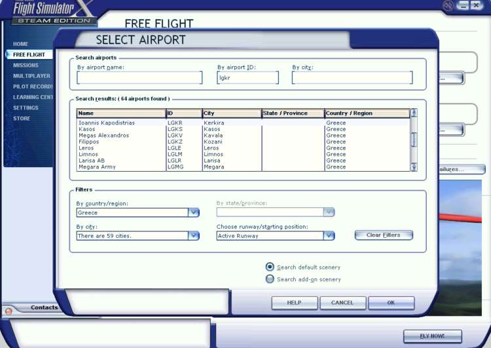Open LEARNING CENTER in the sidebar
This screenshot has width=491, height=348.
click(x=33, y=97)
